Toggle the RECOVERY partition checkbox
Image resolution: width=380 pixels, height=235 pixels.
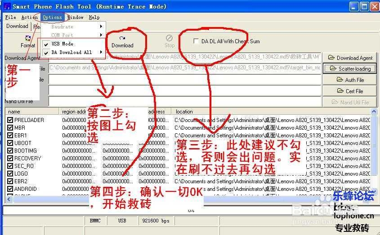tap(10, 158)
